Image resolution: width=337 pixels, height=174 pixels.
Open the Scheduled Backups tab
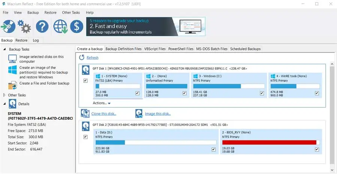point(245,49)
